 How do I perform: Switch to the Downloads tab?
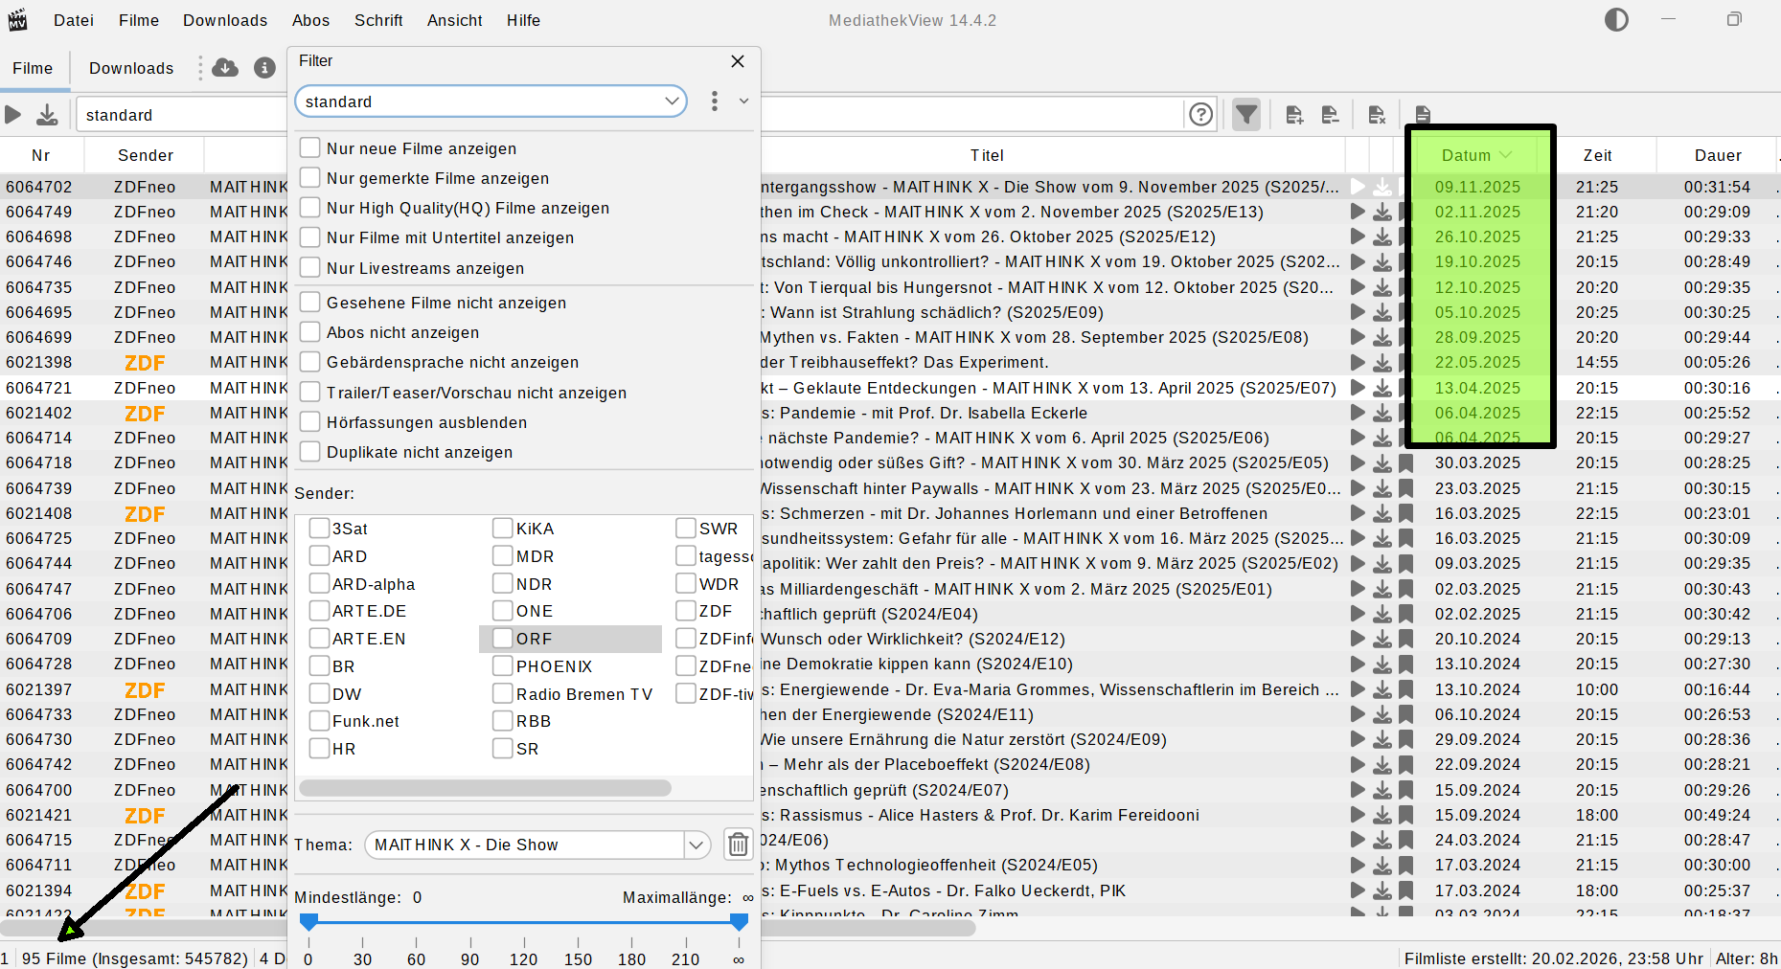pos(131,68)
